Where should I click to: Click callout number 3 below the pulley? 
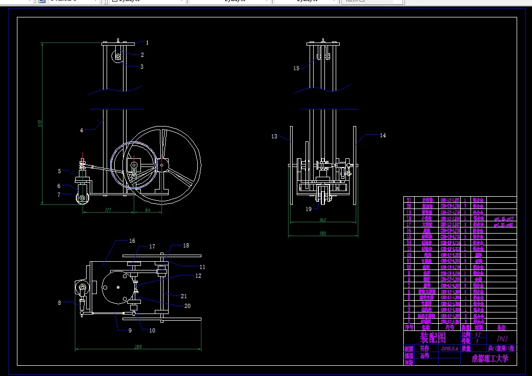142,67
